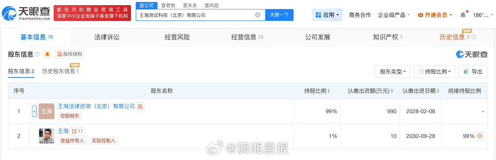Click the 股东名称 column header
Viewport: 496px width, 160px height.
point(162,91)
